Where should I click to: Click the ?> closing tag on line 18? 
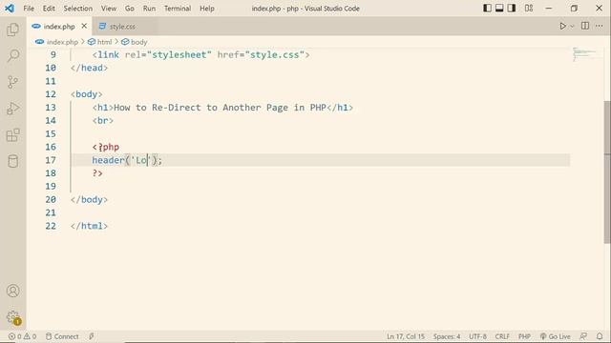[97, 173]
